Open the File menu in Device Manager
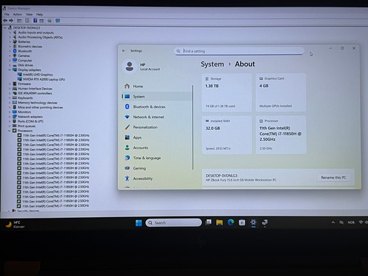 tap(7, 14)
